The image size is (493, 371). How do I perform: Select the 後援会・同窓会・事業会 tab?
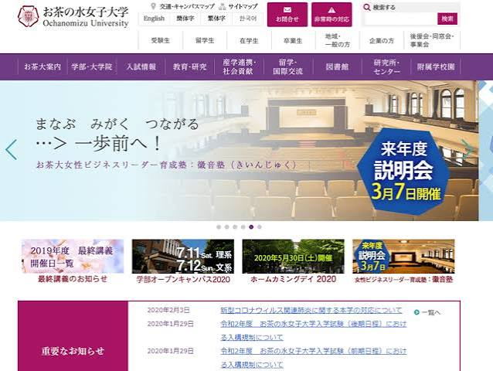[x=432, y=40]
